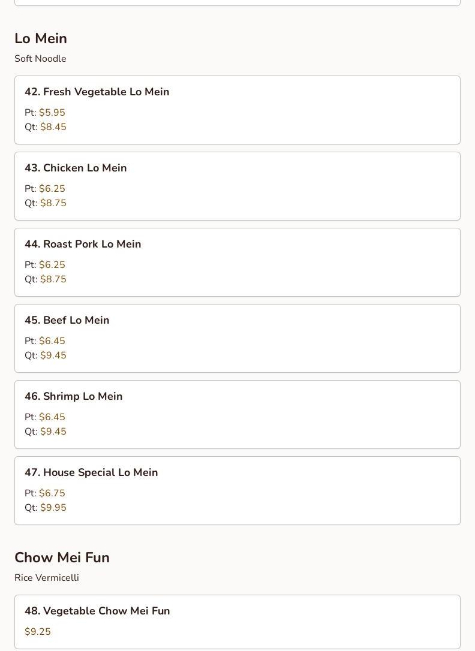Click the Chow Mei Fun section heading
Image resolution: width=475 pixels, height=651 pixels.
(62, 557)
